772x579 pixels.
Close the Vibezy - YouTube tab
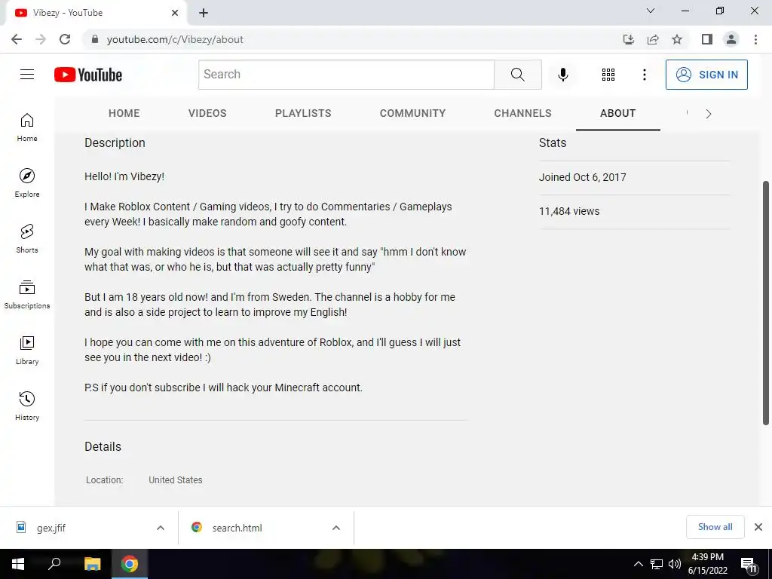tap(175, 13)
